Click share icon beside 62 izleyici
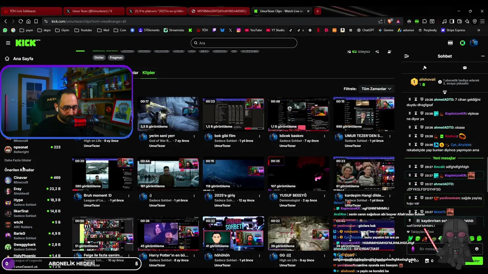The image size is (488, 274). pyautogui.click(x=377, y=52)
